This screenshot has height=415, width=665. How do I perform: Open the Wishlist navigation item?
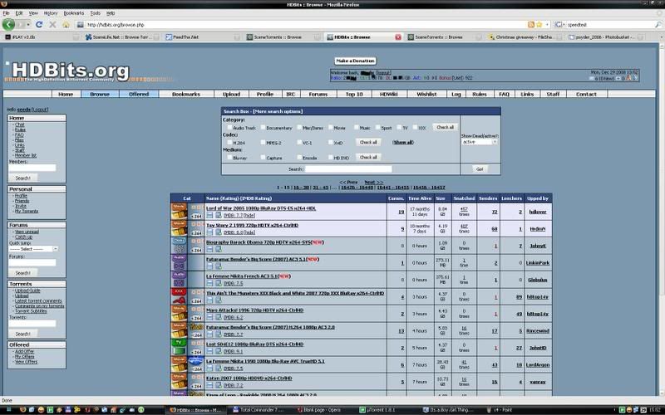426,94
